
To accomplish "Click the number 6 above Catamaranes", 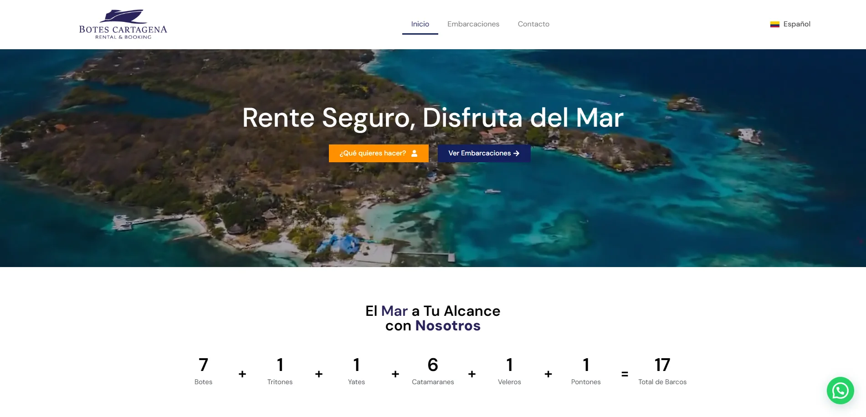I will [433, 365].
